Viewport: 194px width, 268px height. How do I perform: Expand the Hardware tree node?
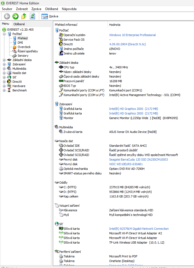pyautogui.click(x=4, y=86)
